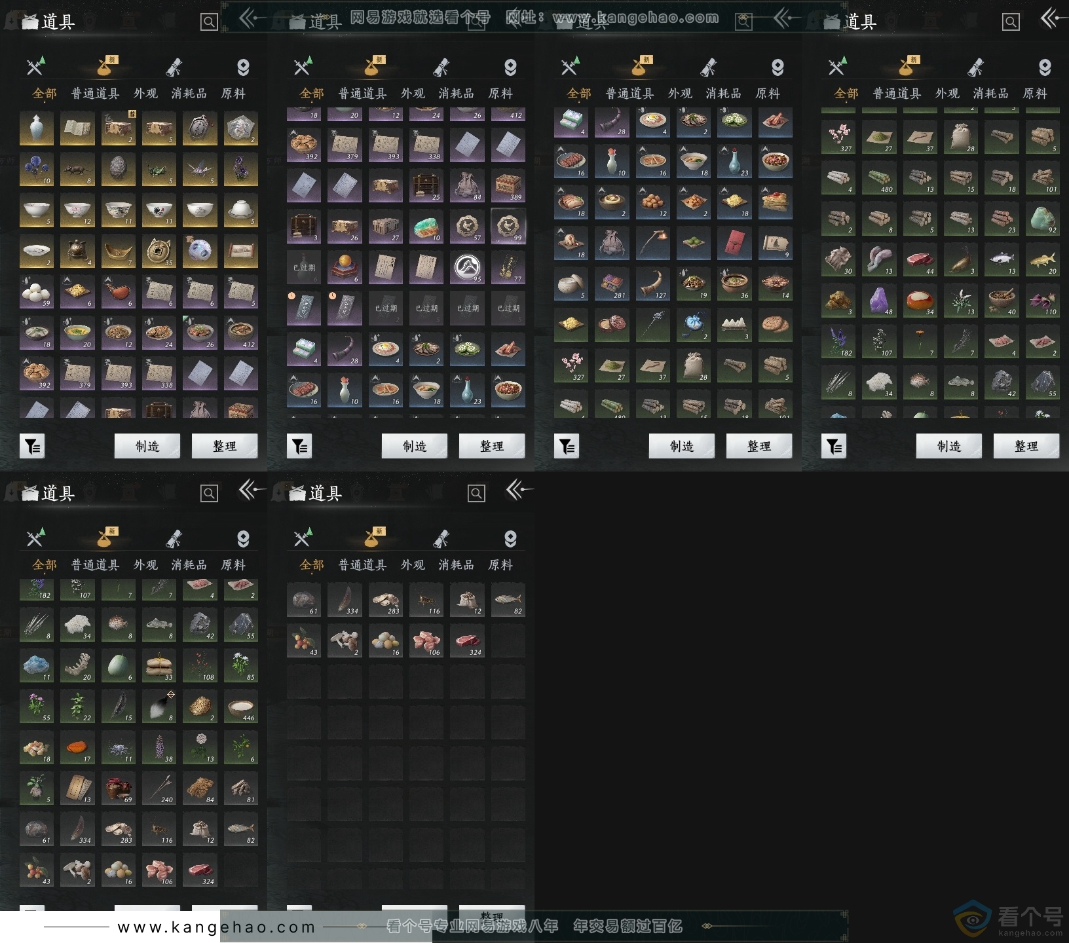
Task: Open filter options in the third top panel
Action: pyautogui.click(x=567, y=447)
